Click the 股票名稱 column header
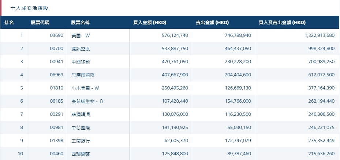The width and height of the screenshot is (340, 160). pyautogui.click(x=80, y=23)
